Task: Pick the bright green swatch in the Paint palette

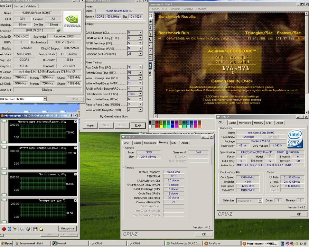Action: [x=165, y=126]
